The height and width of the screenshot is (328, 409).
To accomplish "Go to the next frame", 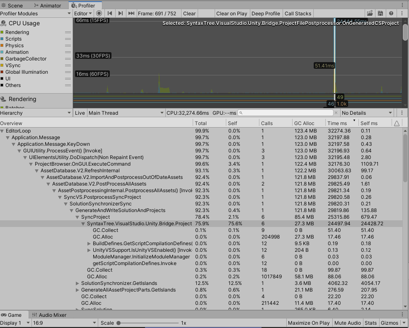I will [120, 13].
